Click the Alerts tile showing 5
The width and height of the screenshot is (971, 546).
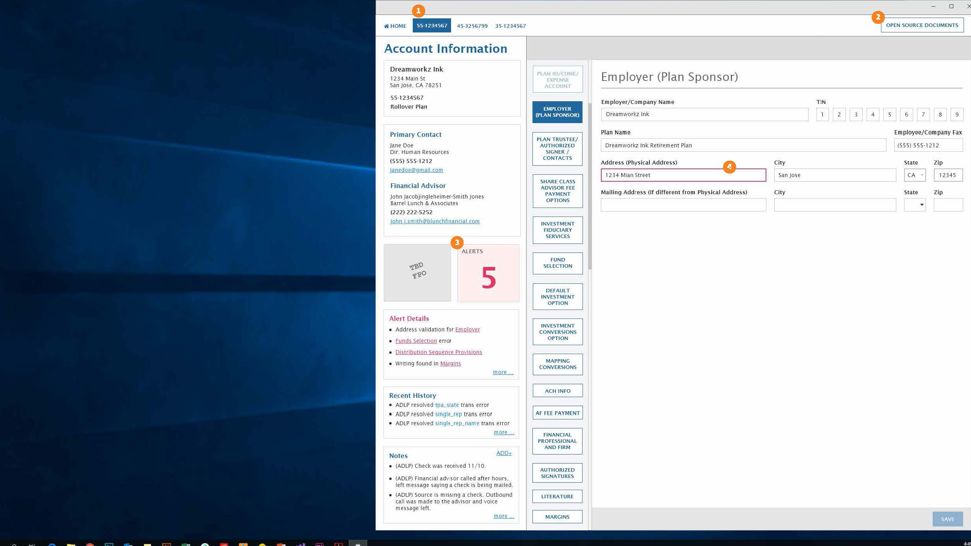tap(488, 273)
